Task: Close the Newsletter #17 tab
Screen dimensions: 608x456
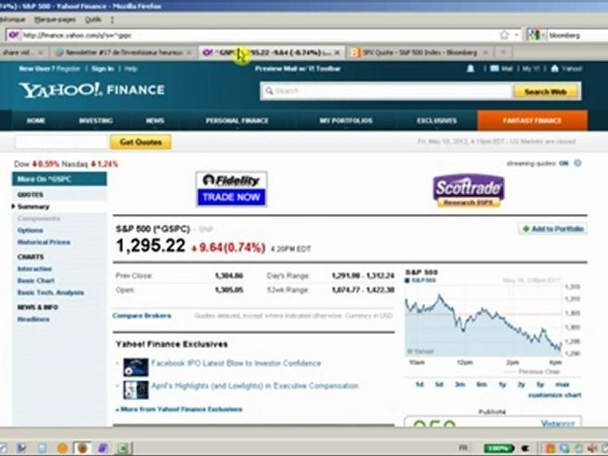Action: tap(189, 53)
